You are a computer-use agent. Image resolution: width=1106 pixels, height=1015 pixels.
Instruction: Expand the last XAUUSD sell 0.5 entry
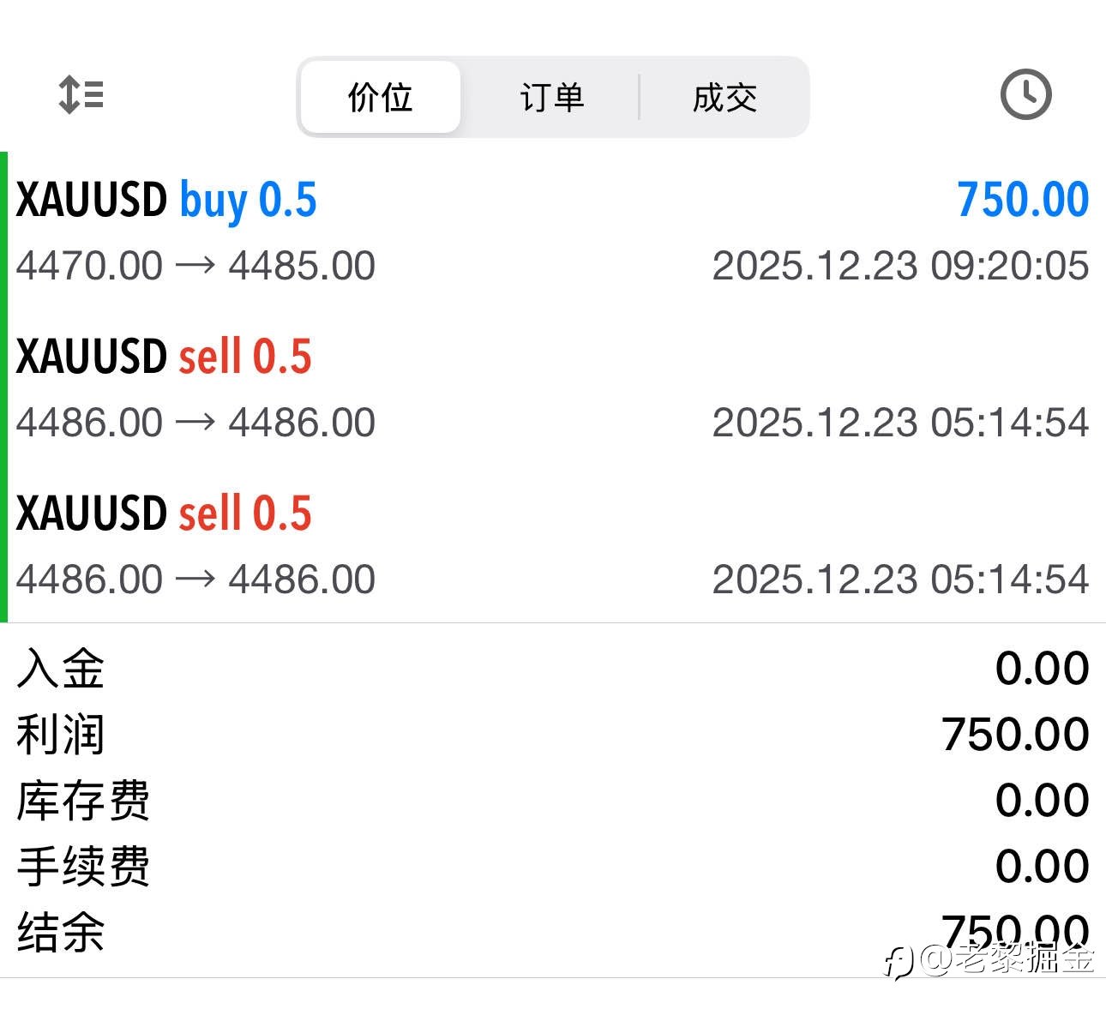click(164, 514)
